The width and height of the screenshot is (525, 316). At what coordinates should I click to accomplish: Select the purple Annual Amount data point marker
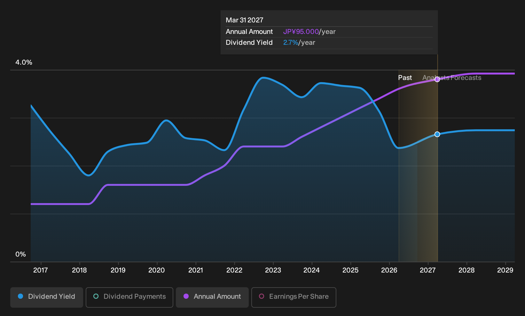(437, 79)
